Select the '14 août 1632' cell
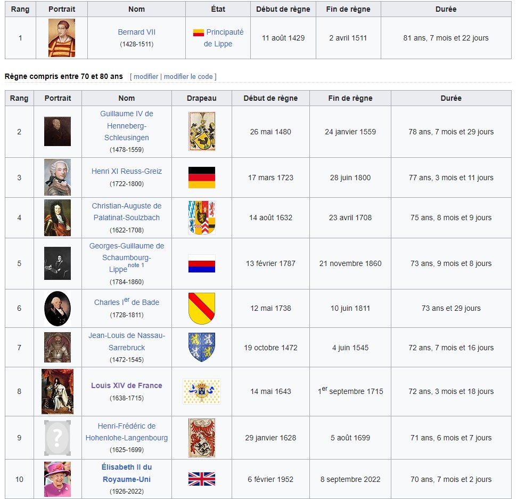Viewport: 517px width, 499px height. [270, 218]
